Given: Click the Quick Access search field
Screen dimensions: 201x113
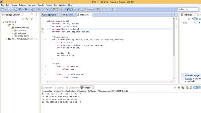Looking at the screenshot, I should pos(187,9).
